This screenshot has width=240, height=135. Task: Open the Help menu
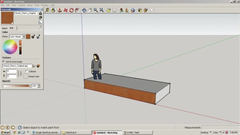(53, 5)
